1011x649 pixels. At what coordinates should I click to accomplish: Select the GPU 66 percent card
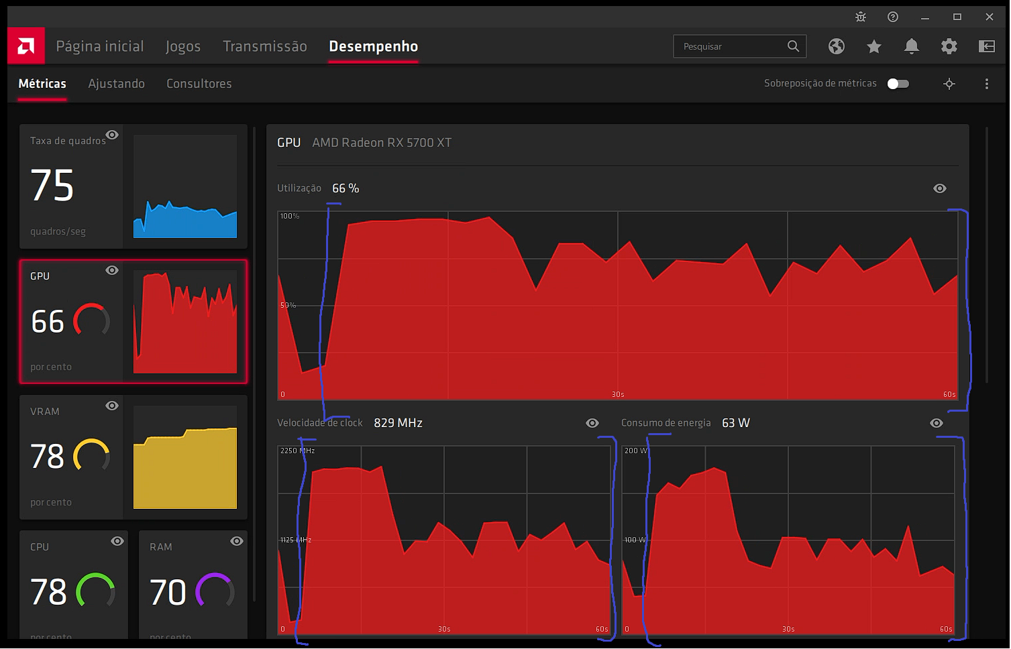(x=134, y=322)
